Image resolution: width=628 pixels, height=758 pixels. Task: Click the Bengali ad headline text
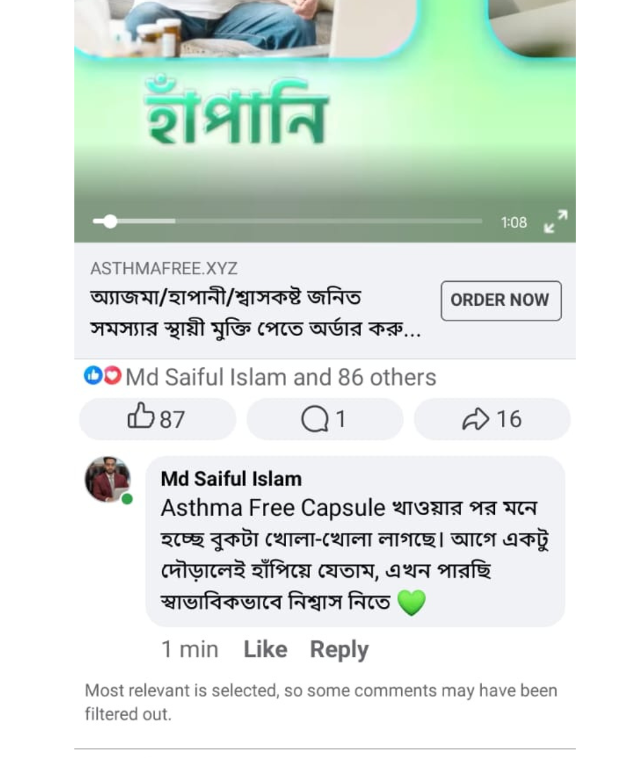(x=255, y=313)
